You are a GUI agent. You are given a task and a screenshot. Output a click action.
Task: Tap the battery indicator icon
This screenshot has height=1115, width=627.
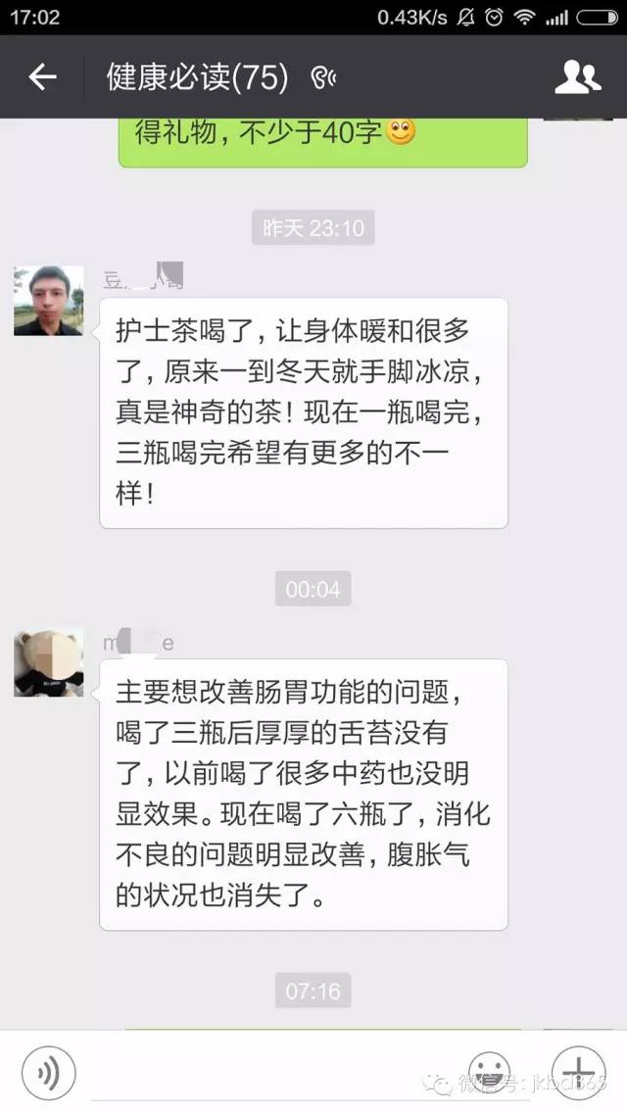click(x=598, y=18)
